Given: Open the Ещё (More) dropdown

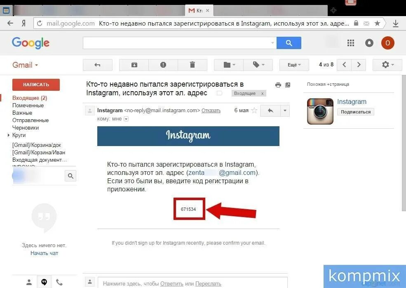Looking at the screenshot, I should click(294, 65).
